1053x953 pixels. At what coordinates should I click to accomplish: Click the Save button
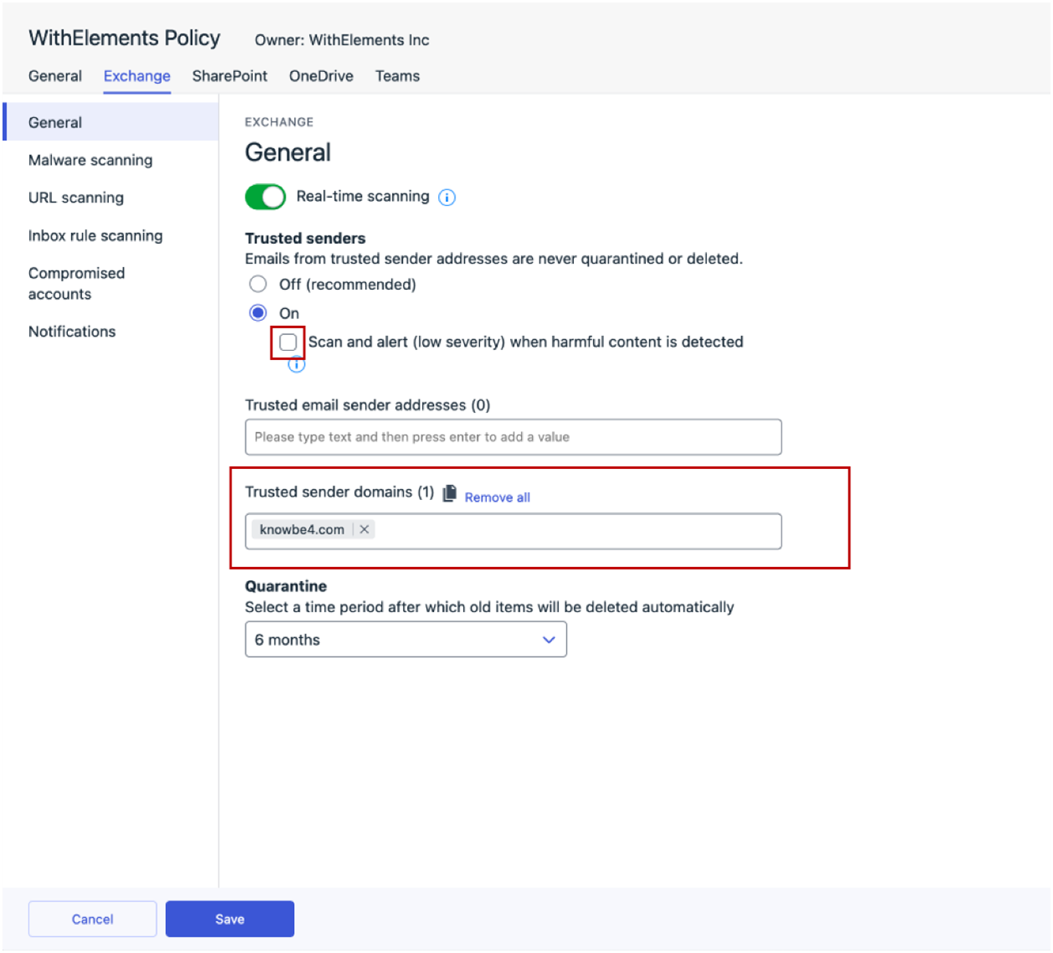point(230,920)
